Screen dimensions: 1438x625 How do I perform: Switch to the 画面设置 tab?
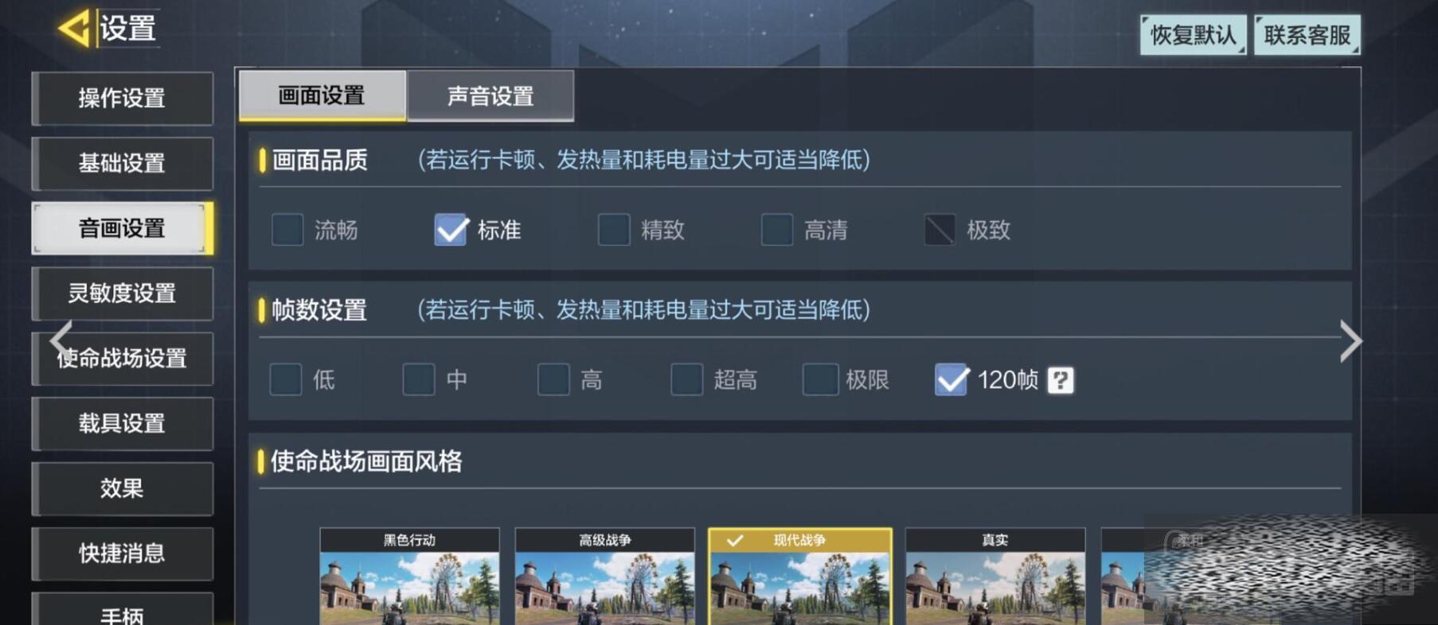(x=322, y=95)
